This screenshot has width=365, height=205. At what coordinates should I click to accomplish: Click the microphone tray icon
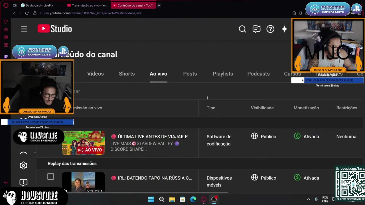[x=316, y=199]
